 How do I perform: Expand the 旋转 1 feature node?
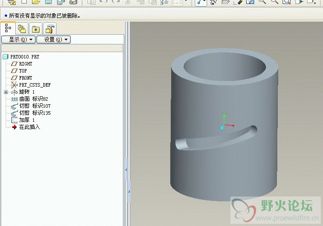tap(6, 92)
